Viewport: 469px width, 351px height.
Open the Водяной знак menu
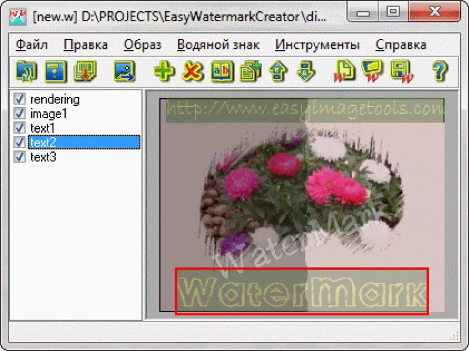tap(218, 45)
